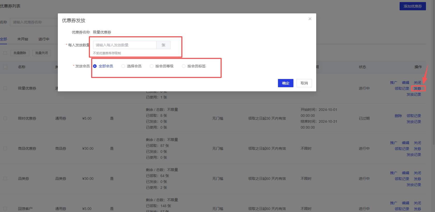Focus the 优惠券名称 search field
The height and width of the screenshot is (212, 435).
tap(34, 22)
